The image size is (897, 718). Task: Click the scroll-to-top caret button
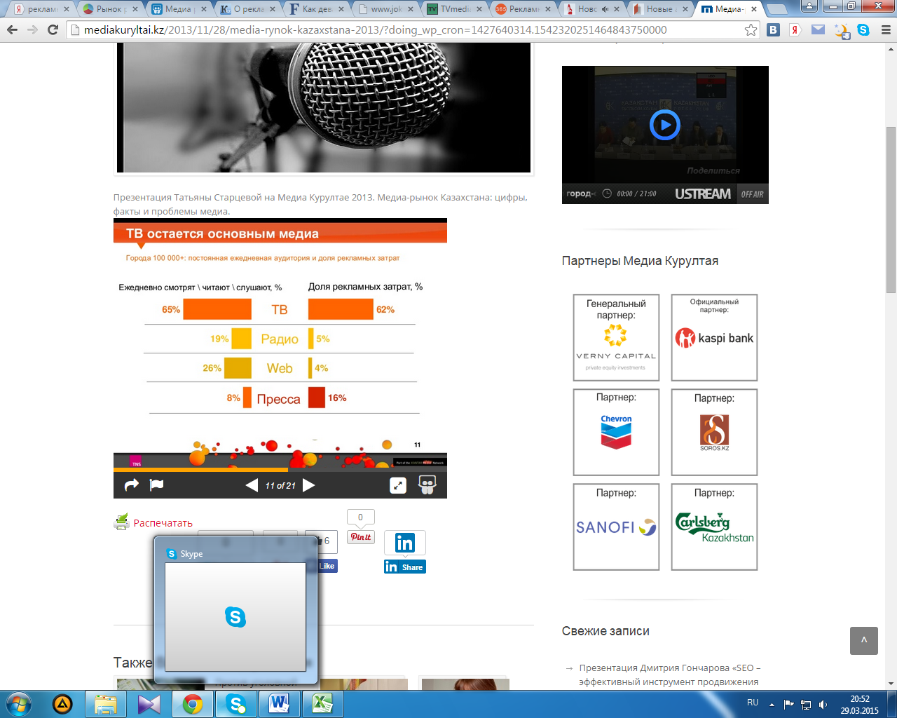pos(864,641)
